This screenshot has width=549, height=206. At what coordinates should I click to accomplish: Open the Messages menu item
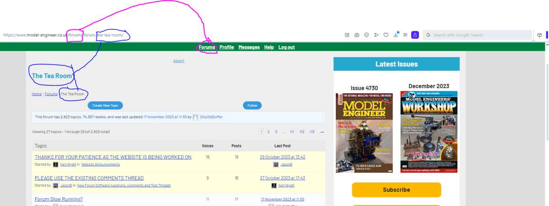(249, 47)
